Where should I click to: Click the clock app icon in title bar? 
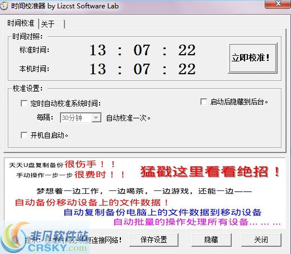click(3, 6)
